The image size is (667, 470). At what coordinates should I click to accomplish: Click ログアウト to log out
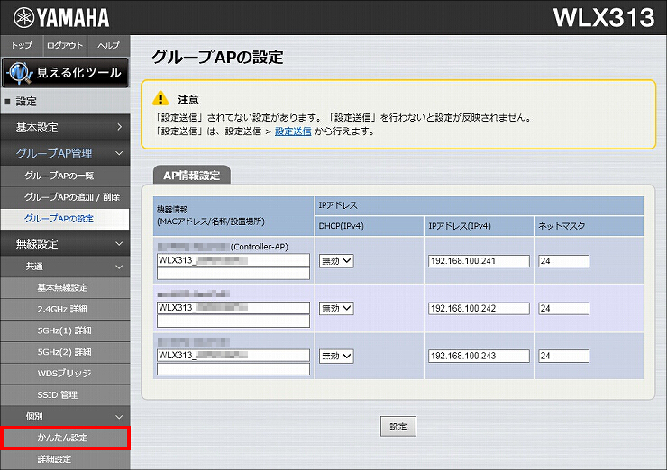click(65, 46)
